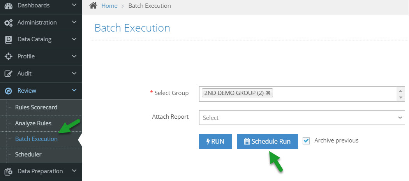Image resolution: width=409 pixels, height=181 pixels.
Task: Click the Audit edit icon
Action: point(9,74)
